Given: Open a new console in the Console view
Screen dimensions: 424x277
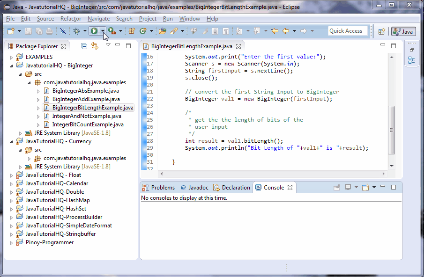Looking at the screenshot, I should [x=365, y=187].
